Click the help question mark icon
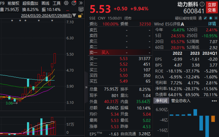The width and height of the screenshot is (219, 137). 74,3
